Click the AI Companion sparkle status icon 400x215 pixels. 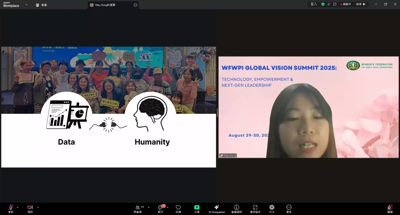[x=328, y=4]
